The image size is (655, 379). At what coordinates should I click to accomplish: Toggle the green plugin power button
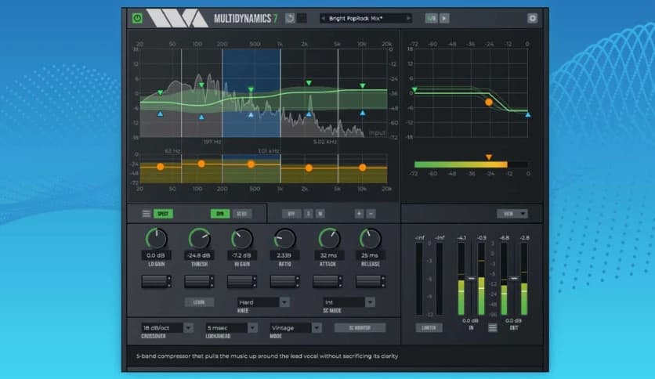tap(137, 18)
